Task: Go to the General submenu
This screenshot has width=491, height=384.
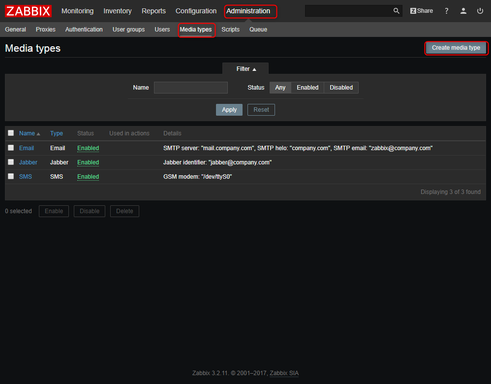Action: (x=15, y=30)
